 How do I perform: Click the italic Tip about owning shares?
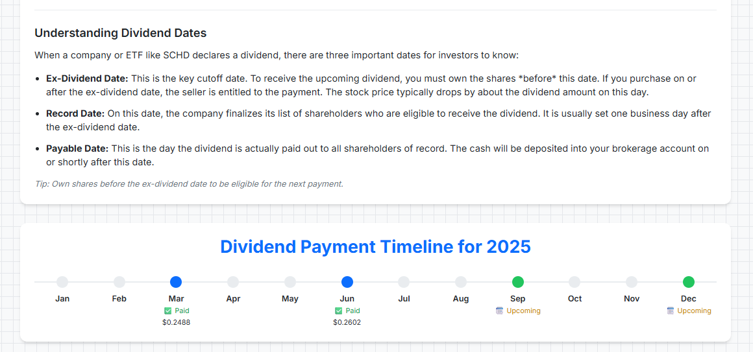click(189, 183)
